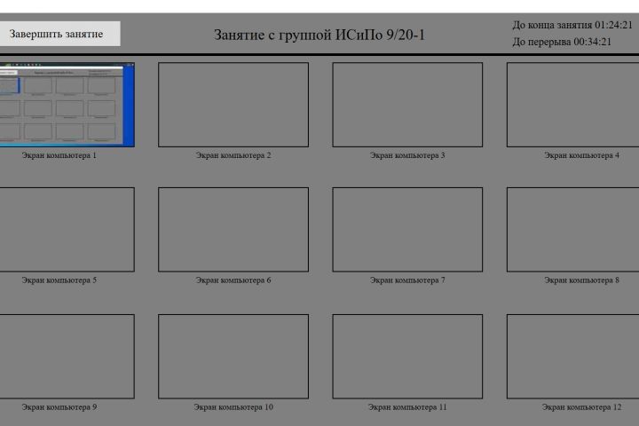Screen dimensions: 639x426
Task: Select the Экран компьютера 8 screen box
Action: click(572, 230)
